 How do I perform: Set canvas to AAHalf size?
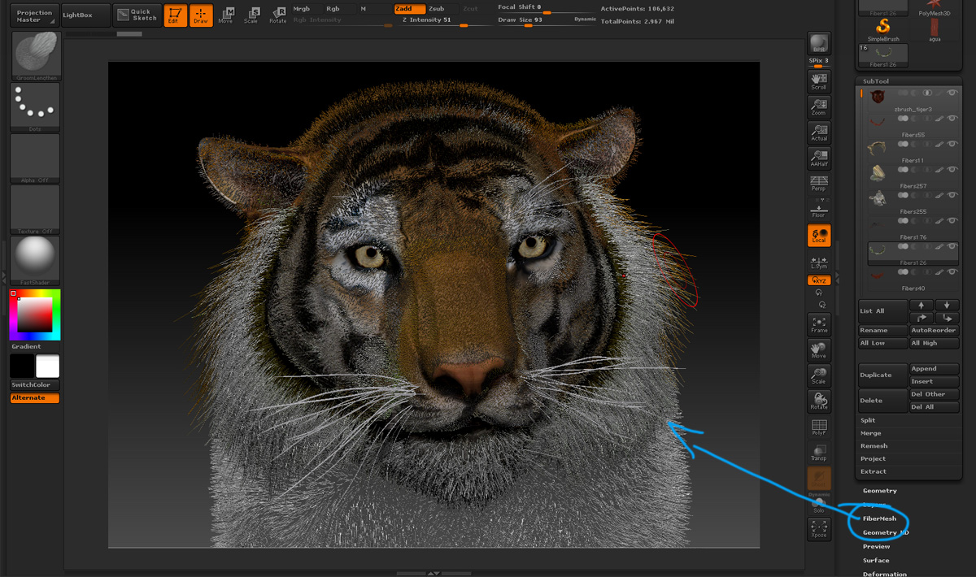(x=819, y=158)
